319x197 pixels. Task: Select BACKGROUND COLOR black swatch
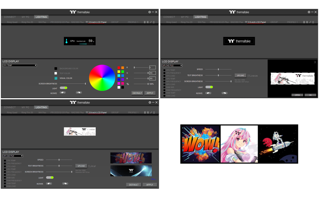[x=56, y=68]
